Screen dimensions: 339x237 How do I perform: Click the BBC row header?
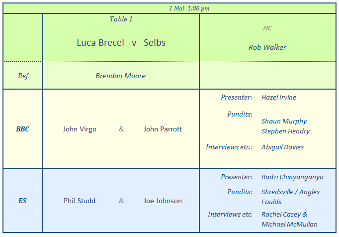coord(23,129)
